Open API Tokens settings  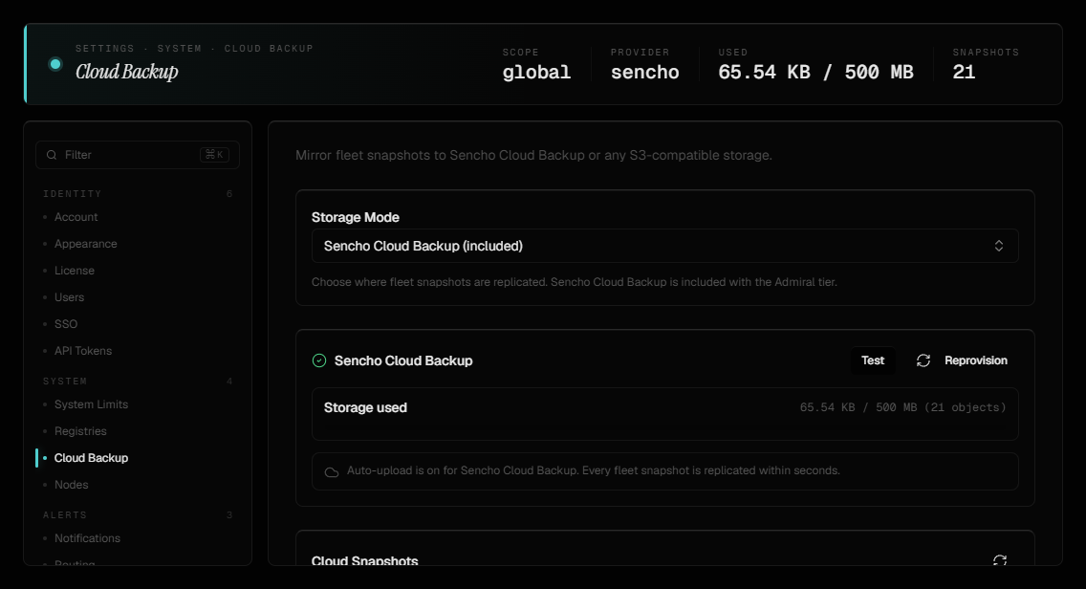[83, 351]
